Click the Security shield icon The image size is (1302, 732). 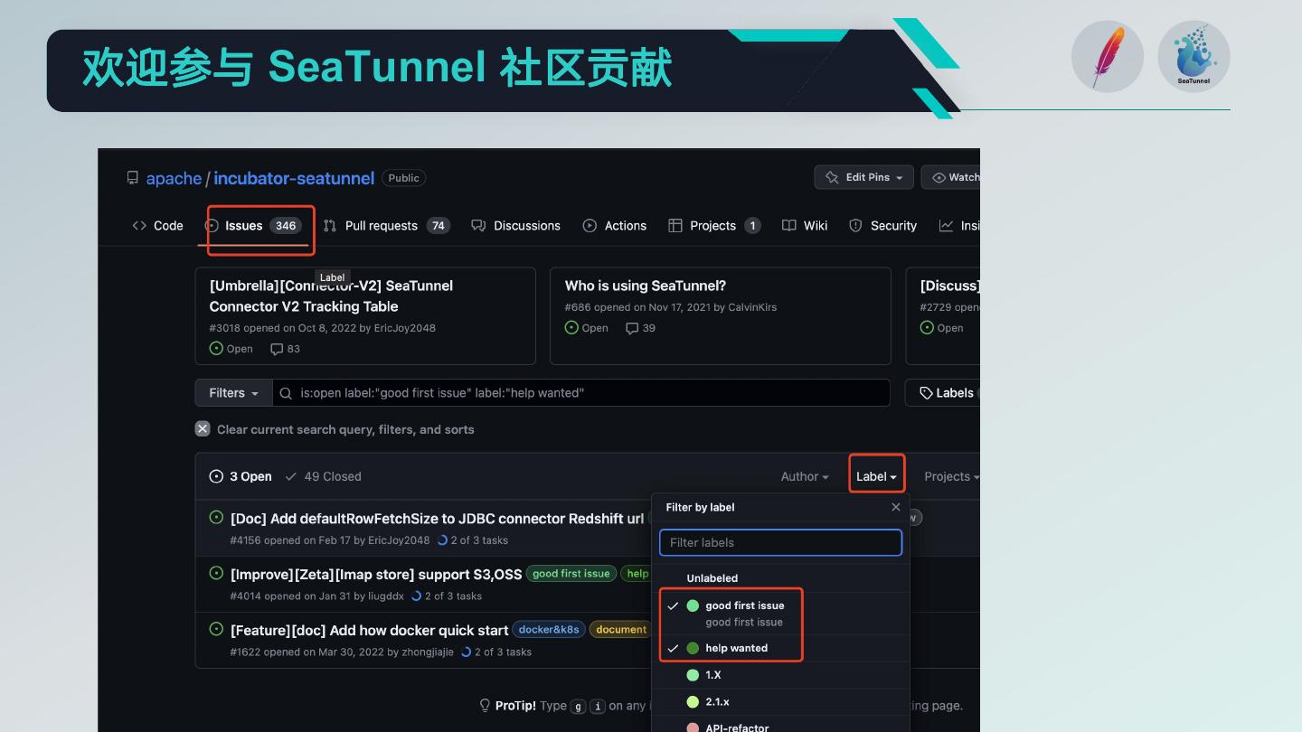pyautogui.click(x=855, y=226)
